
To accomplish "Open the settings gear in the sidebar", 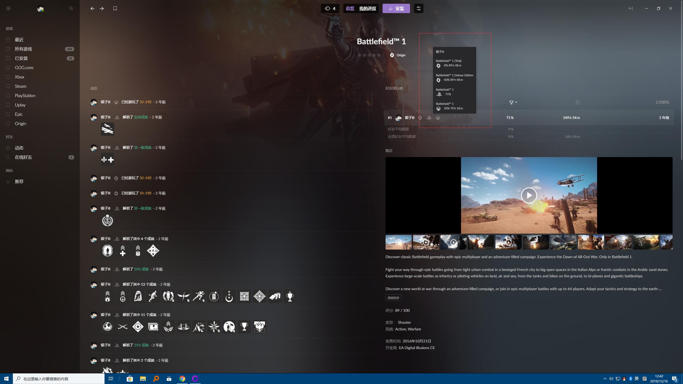I will [x=8, y=9].
